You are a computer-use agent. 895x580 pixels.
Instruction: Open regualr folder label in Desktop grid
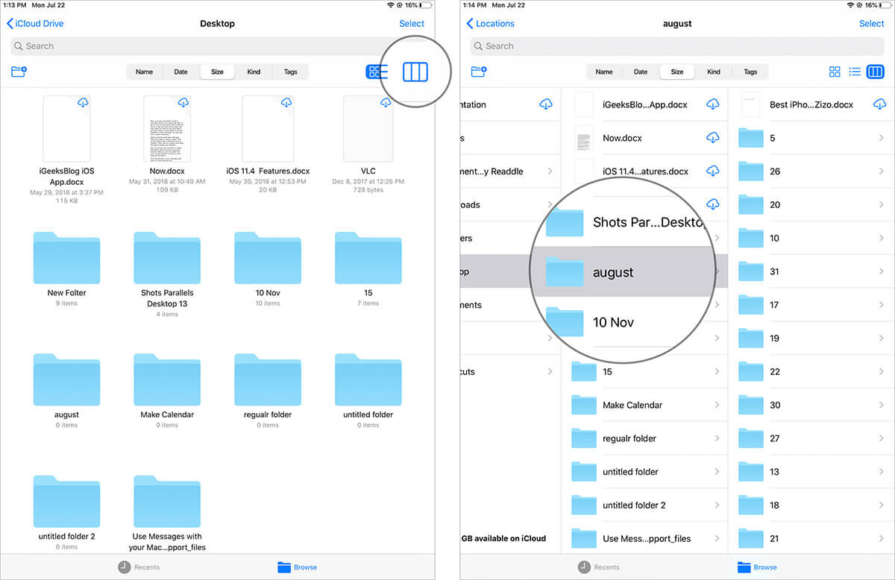point(268,414)
